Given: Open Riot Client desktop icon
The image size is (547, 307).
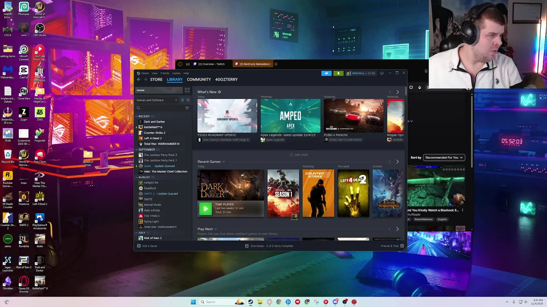Looking at the screenshot, I should coord(40,156).
